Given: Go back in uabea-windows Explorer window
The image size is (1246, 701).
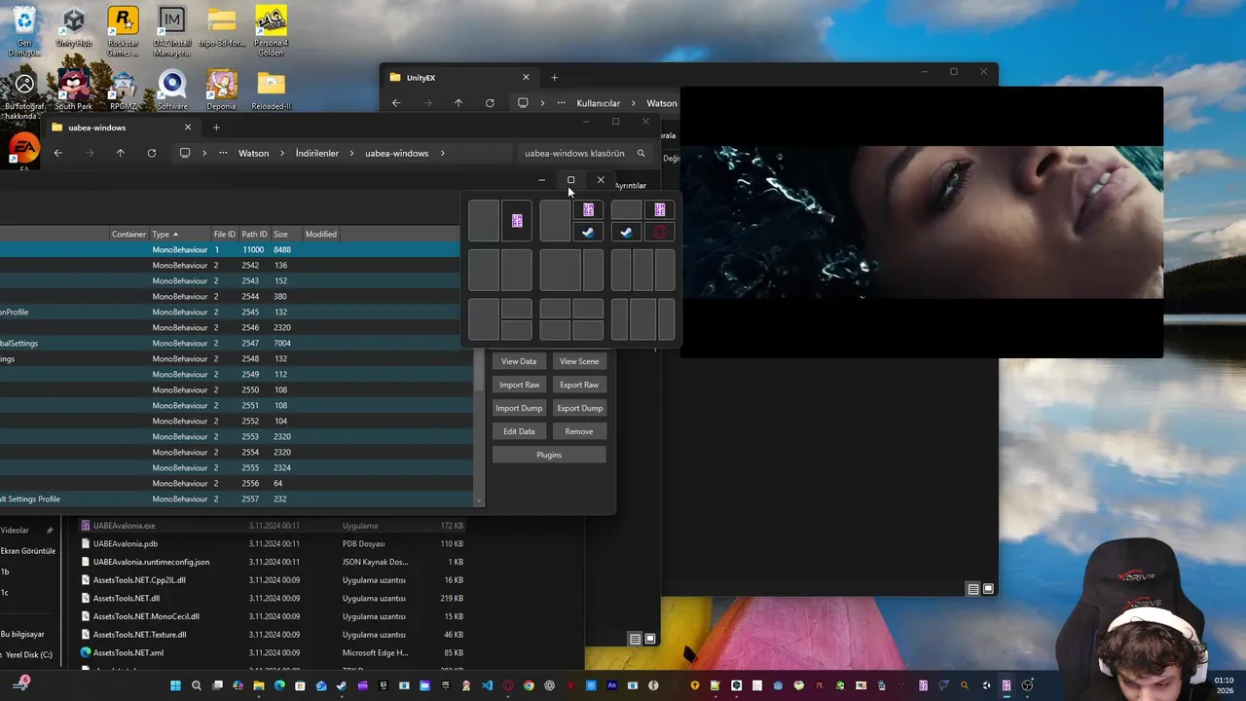Looking at the screenshot, I should pos(58,153).
